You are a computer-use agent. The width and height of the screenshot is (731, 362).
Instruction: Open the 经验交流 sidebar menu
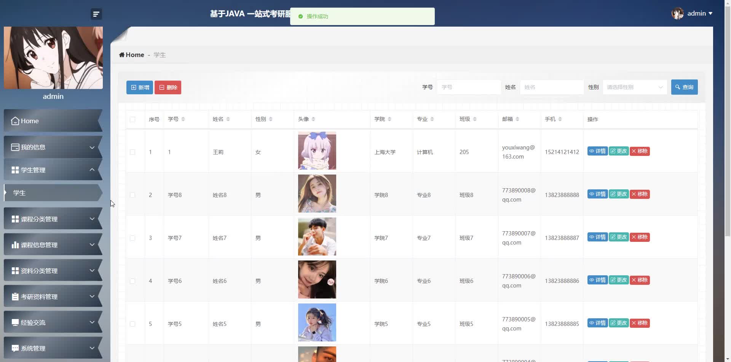click(53, 322)
